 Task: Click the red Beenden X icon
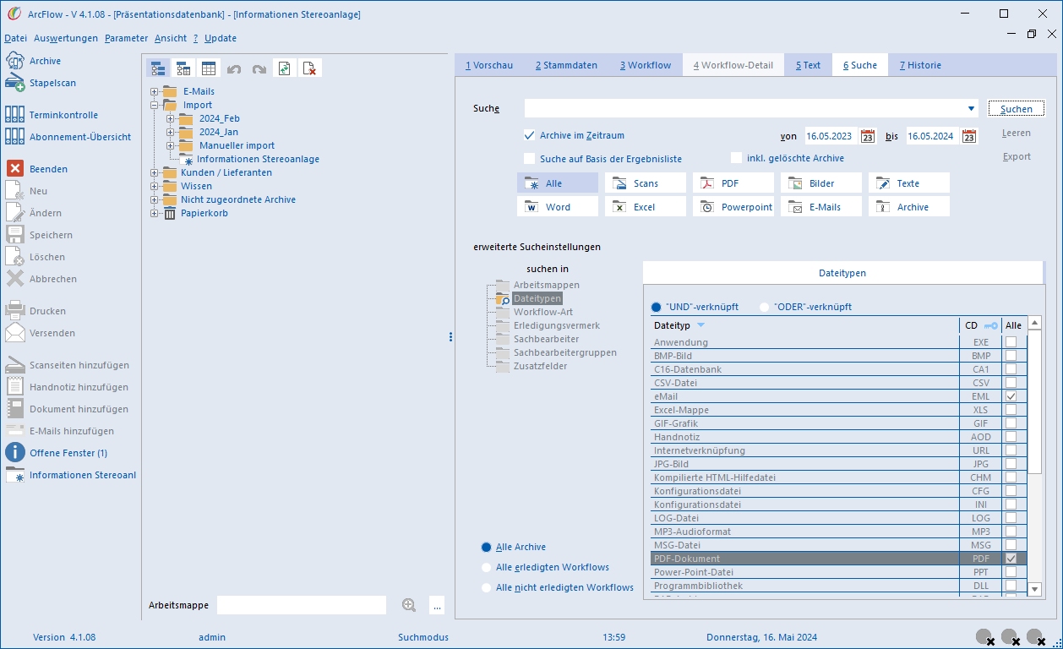coord(15,169)
